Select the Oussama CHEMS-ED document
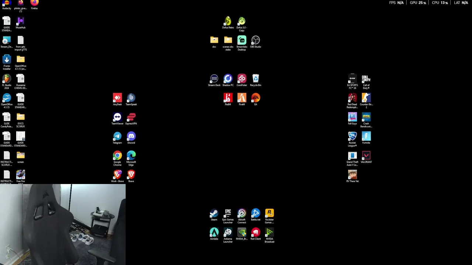Screen dimensions: 472x265 21,82
